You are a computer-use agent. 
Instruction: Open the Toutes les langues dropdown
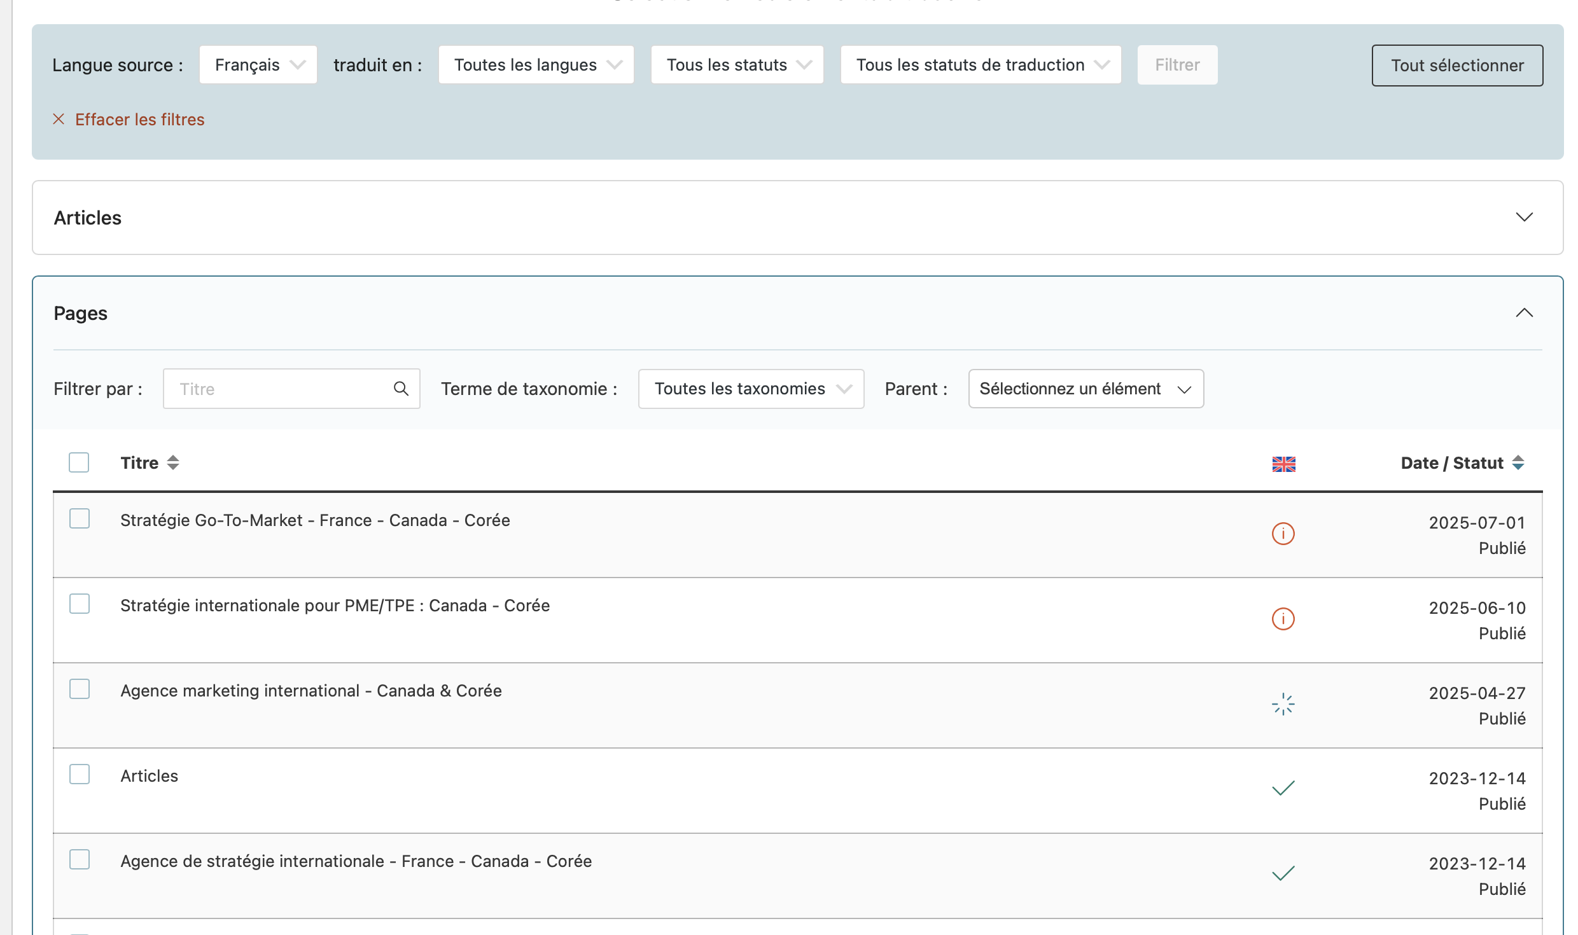click(536, 65)
